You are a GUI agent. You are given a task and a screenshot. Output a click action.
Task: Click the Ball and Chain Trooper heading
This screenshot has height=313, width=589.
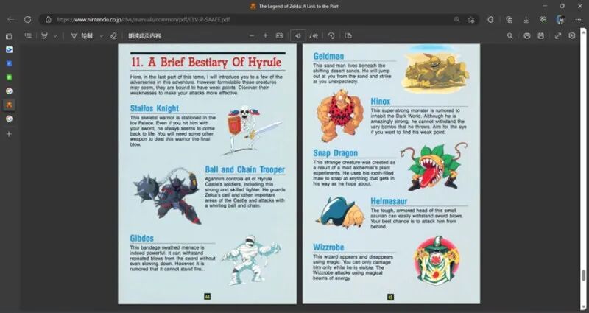245,169
